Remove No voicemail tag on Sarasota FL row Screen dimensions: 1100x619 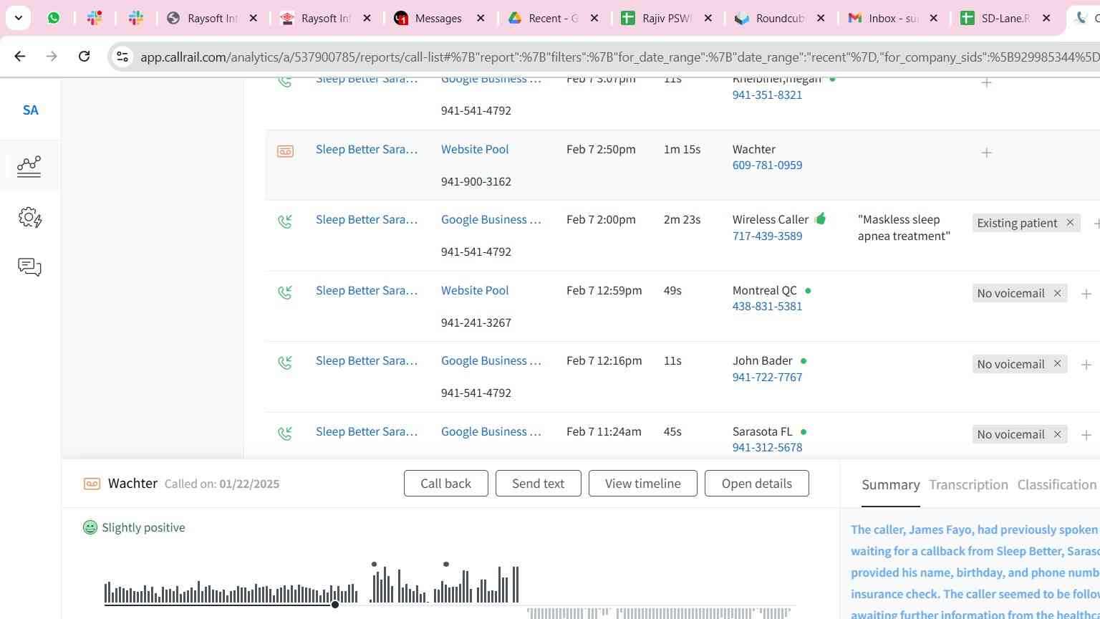1057,434
